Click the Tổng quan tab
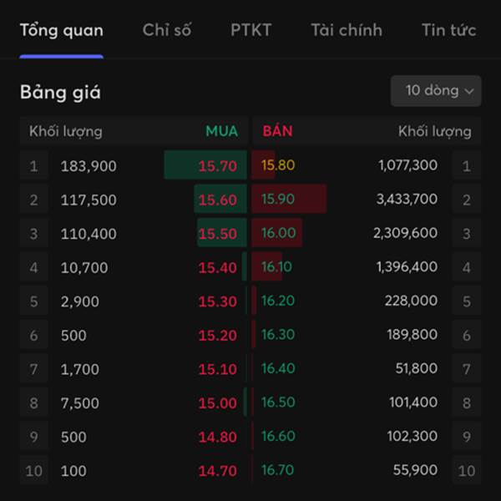 (62, 31)
